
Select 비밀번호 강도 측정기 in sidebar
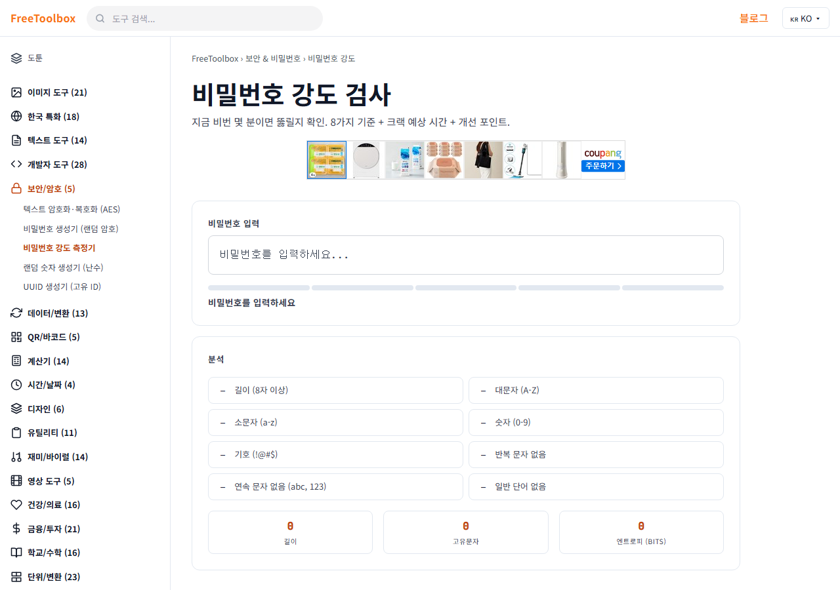59,248
